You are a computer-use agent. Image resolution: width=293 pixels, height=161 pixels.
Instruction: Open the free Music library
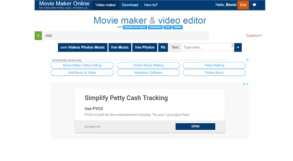pos(120,47)
